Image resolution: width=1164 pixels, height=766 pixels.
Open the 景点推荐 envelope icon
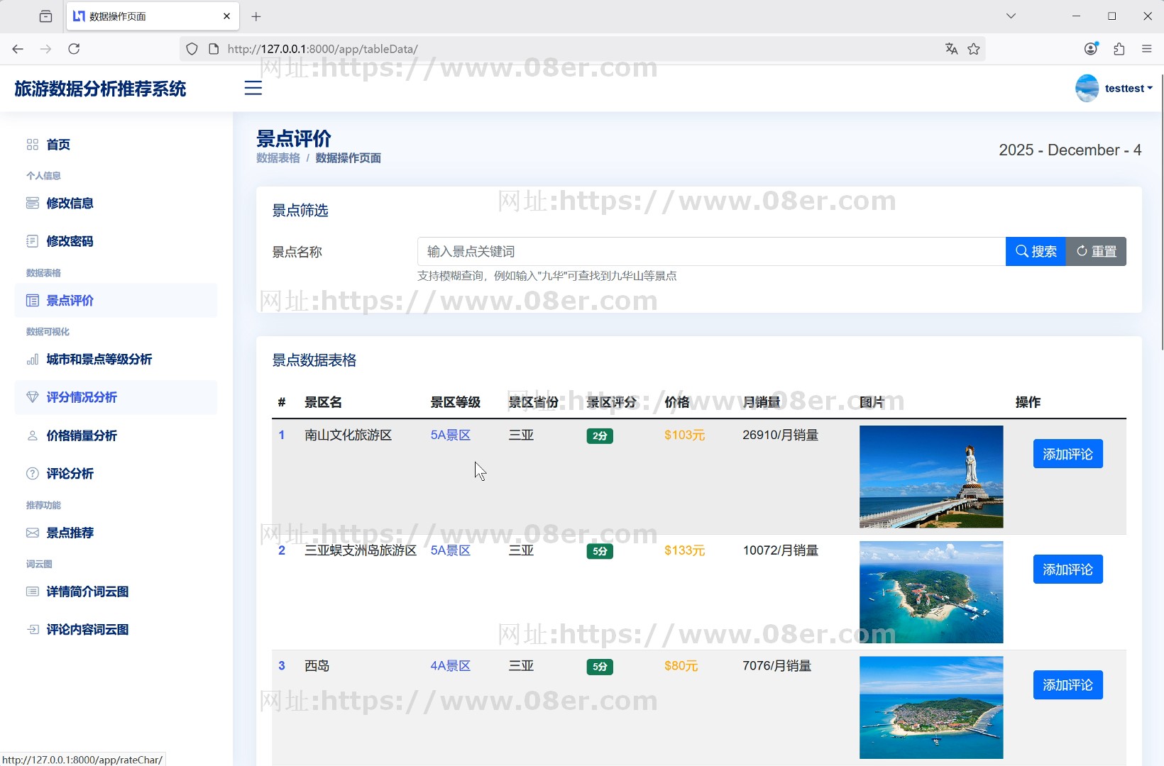click(x=33, y=533)
